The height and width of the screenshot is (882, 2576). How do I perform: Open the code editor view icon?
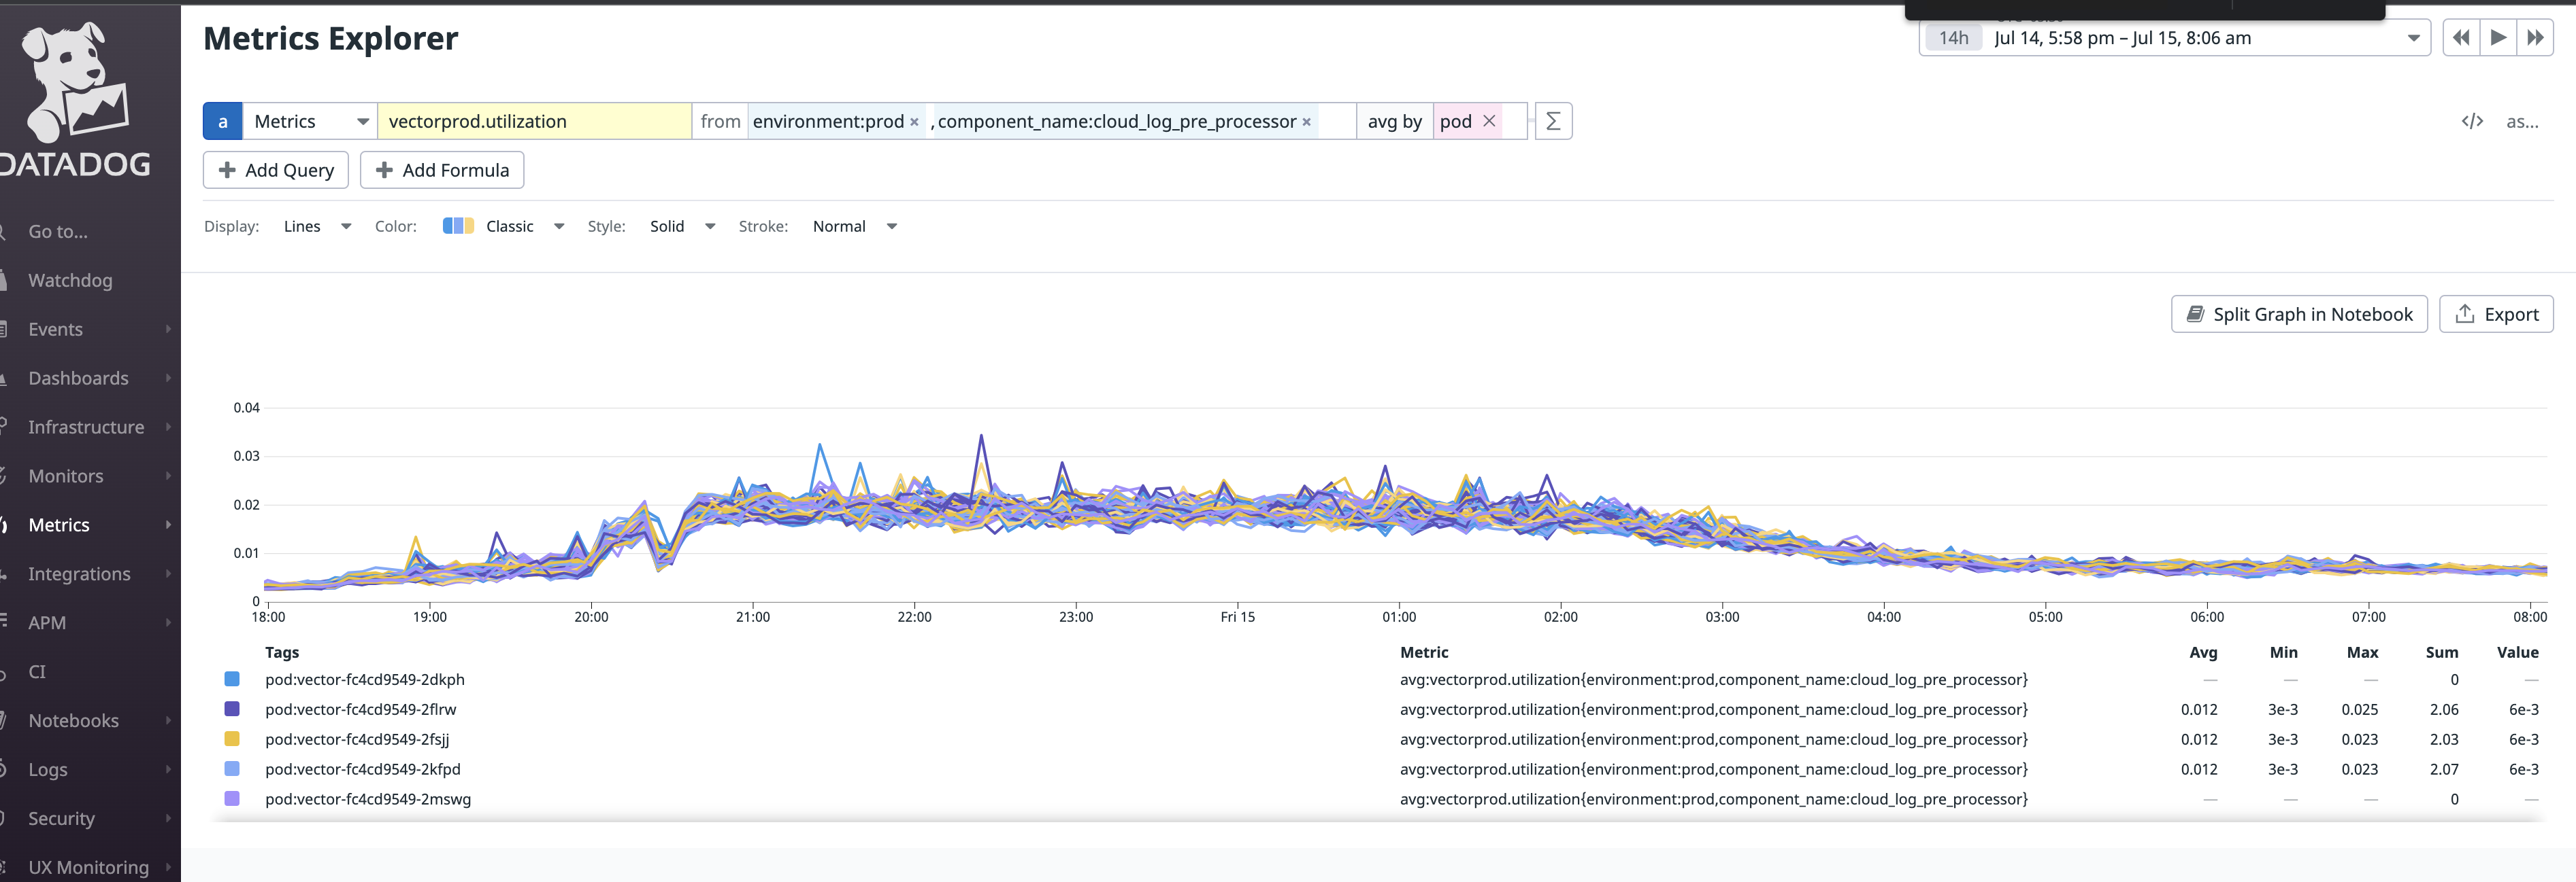point(2472,121)
